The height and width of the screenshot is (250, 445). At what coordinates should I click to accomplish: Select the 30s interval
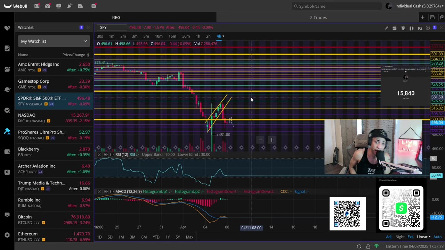[100, 36]
